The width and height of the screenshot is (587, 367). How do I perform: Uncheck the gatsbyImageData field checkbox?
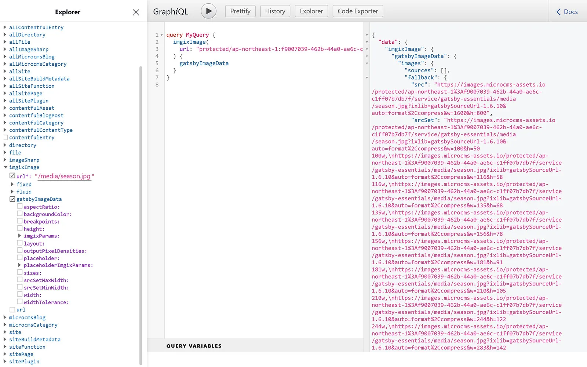pyautogui.click(x=12, y=199)
